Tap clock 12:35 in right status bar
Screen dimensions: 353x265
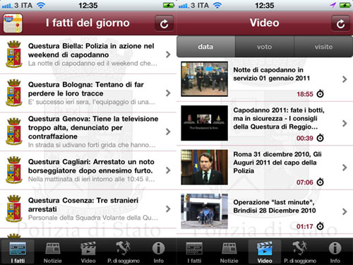click(265, 5)
